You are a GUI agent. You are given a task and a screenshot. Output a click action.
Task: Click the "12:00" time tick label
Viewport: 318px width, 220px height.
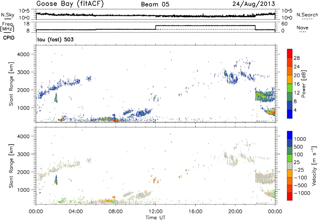tap(155, 212)
